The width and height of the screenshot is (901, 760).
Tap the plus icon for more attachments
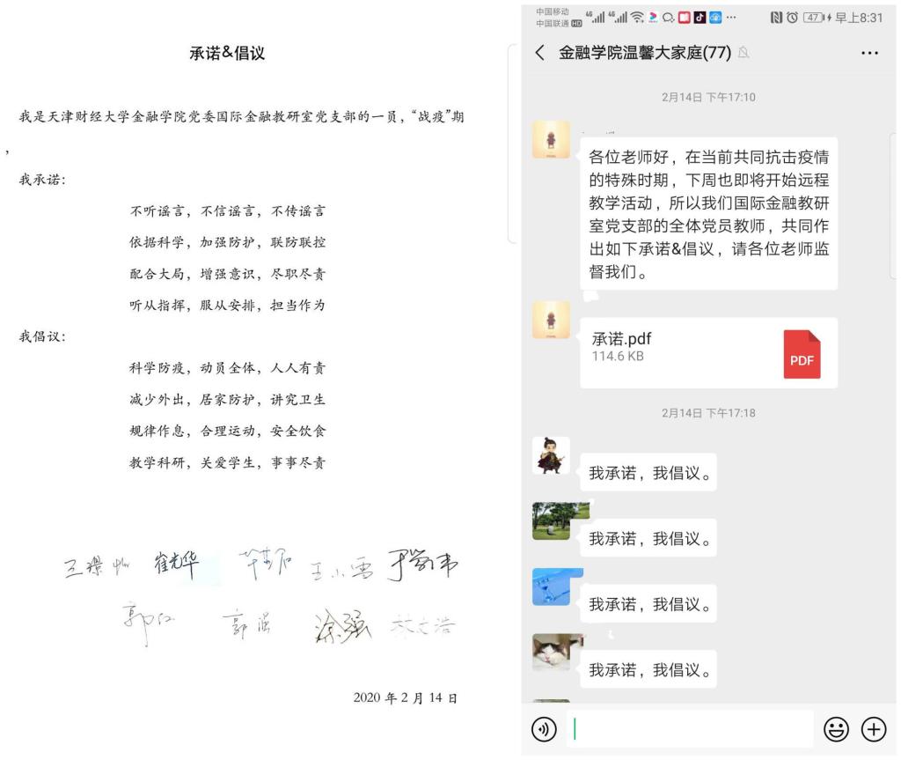(x=874, y=729)
